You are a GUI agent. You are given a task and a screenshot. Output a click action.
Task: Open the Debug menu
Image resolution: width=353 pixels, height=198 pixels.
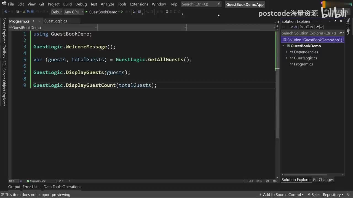pyautogui.click(x=81, y=4)
